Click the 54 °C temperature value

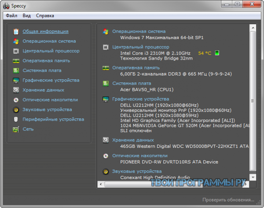click(x=205, y=53)
